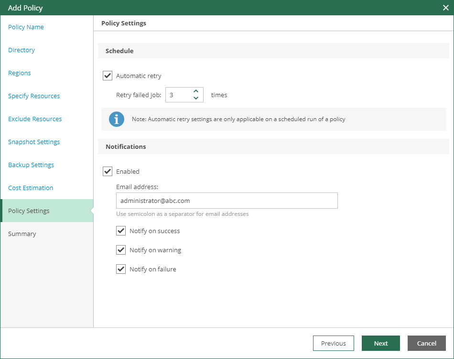454x359 pixels.
Task: Open Specify Resources step
Action: click(34, 96)
